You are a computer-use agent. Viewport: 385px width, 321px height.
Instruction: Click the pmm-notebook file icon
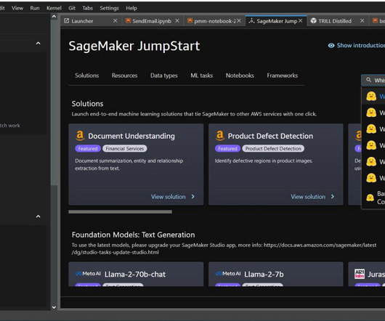190,20
